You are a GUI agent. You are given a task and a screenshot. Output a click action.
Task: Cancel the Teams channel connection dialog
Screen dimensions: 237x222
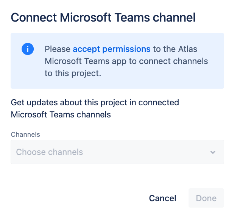(x=163, y=198)
